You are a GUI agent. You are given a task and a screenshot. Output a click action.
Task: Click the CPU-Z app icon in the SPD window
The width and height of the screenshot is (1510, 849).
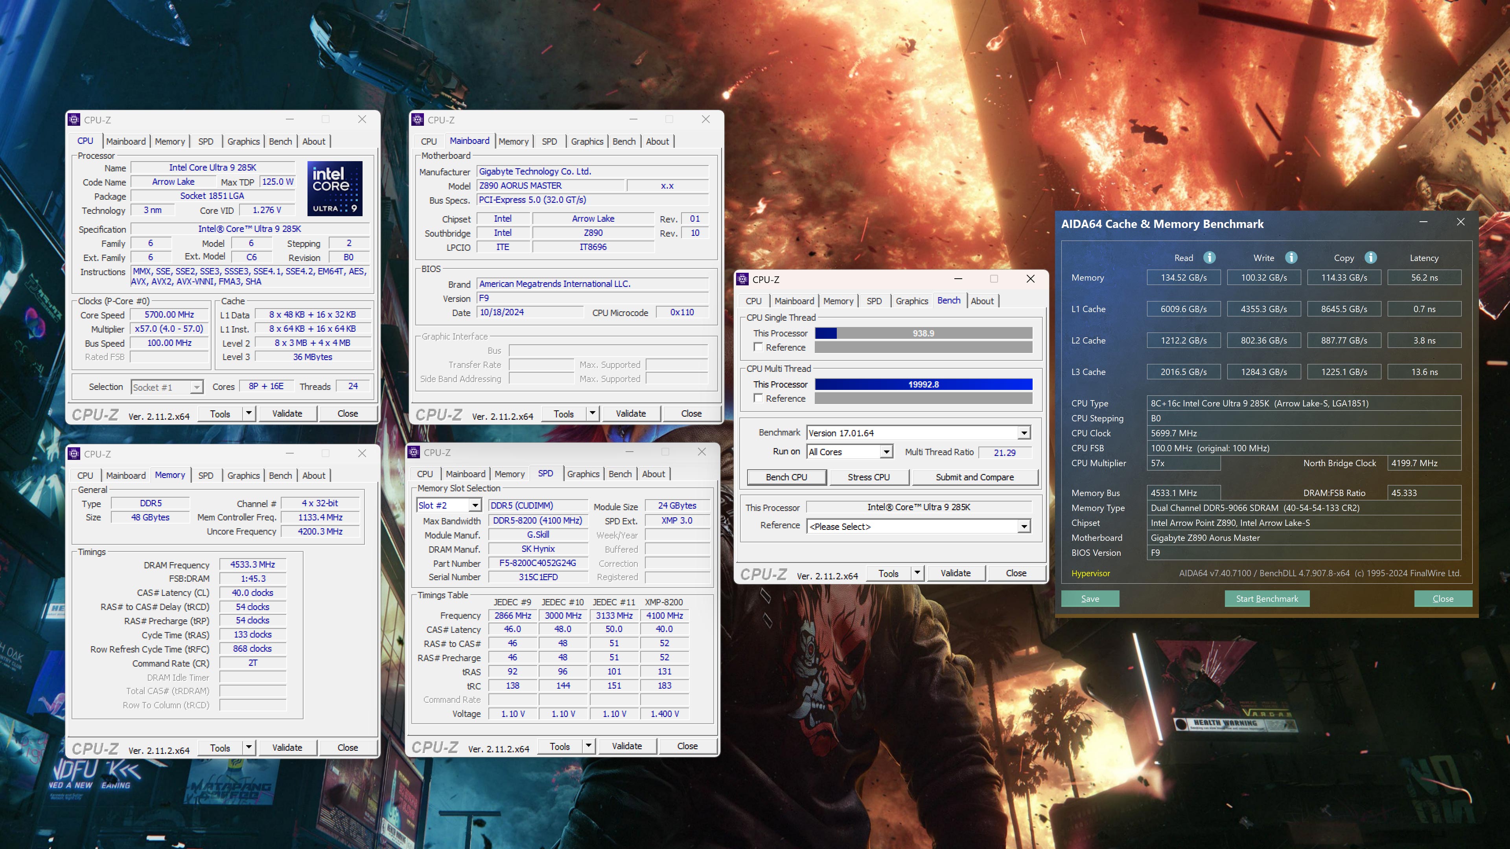[414, 452]
